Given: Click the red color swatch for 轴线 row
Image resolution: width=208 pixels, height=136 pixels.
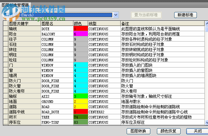Looking at the screenshot, I should tap(81, 29).
